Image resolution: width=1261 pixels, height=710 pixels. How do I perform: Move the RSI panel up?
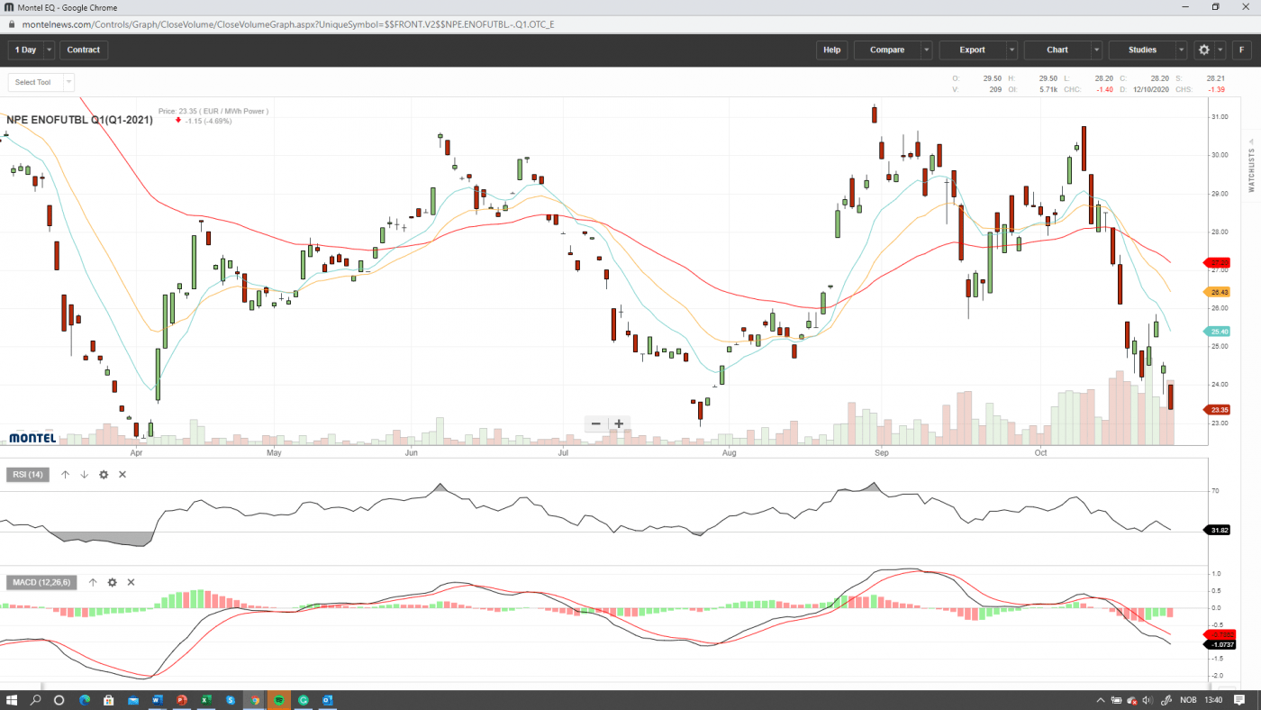65,475
